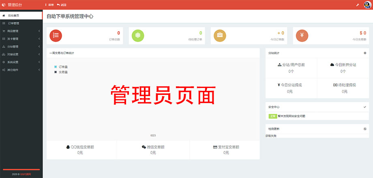The height and width of the screenshot is (178, 373).
Task: Toggle the cyan 订单量 legend swatch
Action: pos(56,67)
